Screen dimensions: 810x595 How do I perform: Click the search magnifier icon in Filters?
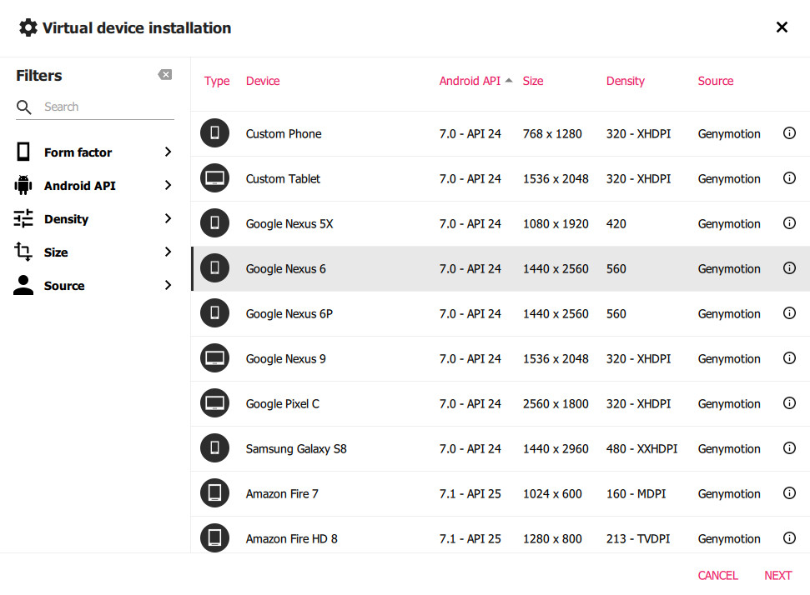tap(23, 107)
